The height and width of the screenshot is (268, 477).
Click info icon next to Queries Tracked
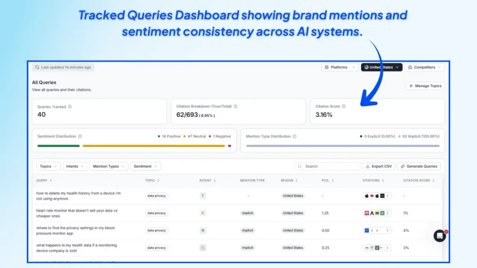(x=70, y=107)
